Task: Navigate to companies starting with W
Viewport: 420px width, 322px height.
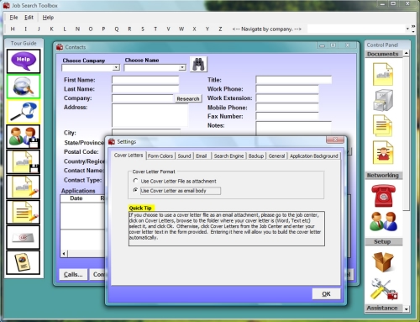Action: click(x=181, y=29)
